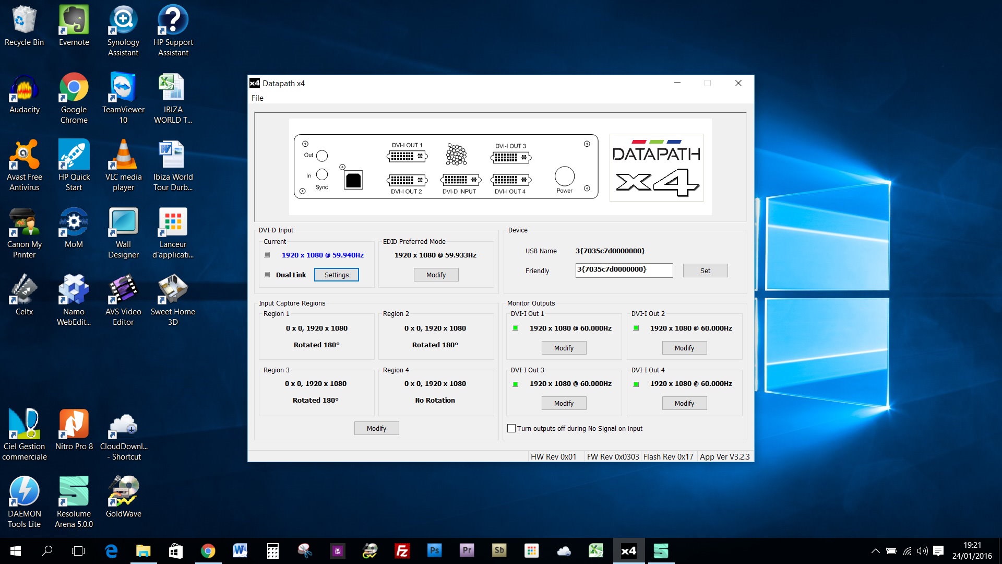
Task: Open FileZilla from the taskbar
Action: coord(402,550)
